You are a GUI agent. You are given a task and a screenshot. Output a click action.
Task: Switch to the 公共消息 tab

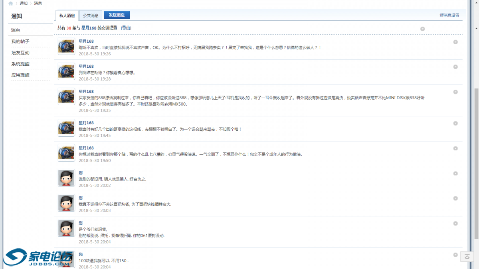[91, 16]
